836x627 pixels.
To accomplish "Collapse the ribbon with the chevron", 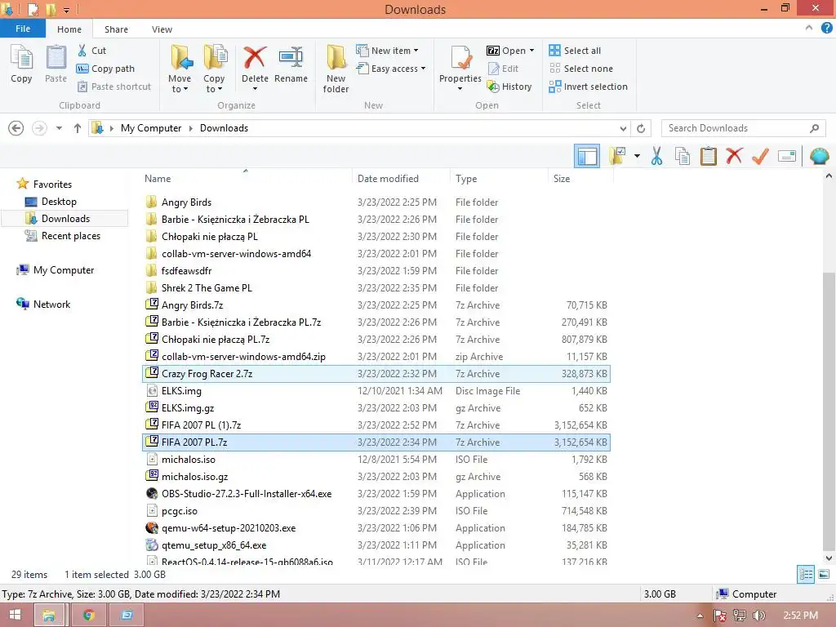I will 809,29.
